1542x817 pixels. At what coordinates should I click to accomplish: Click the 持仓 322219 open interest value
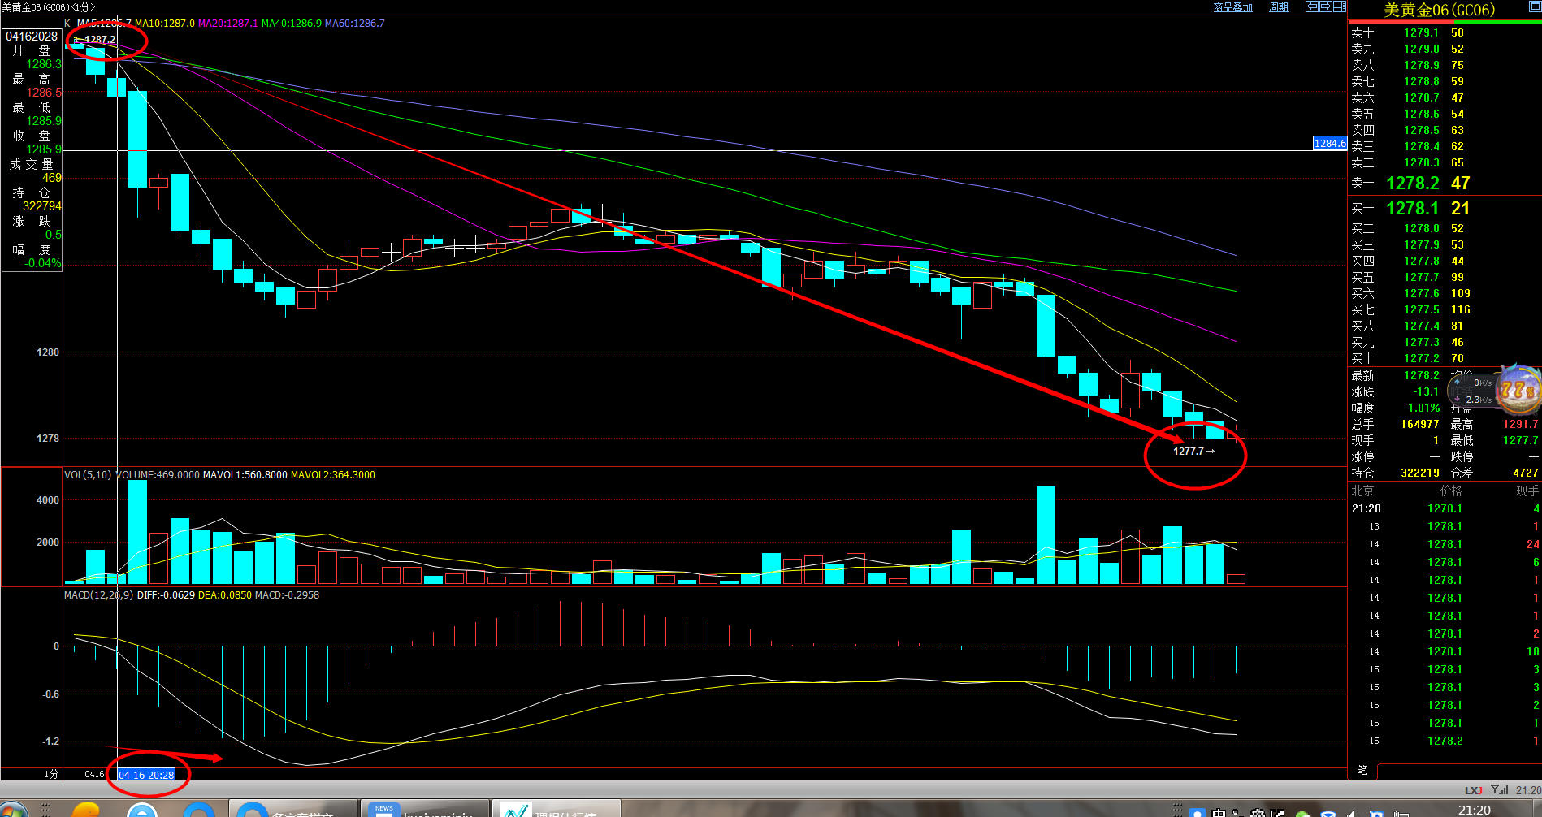coord(1419,473)
